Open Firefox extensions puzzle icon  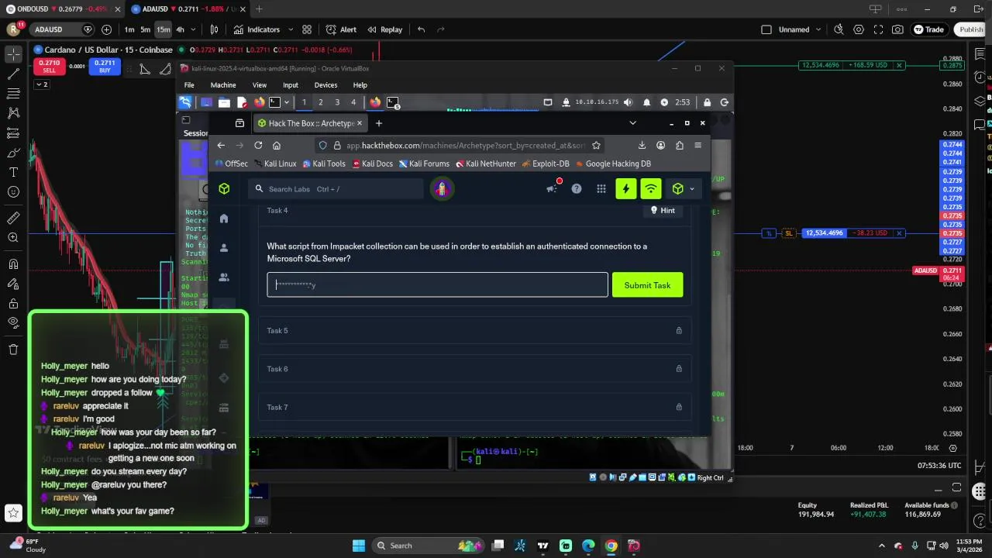pos(680,145)
